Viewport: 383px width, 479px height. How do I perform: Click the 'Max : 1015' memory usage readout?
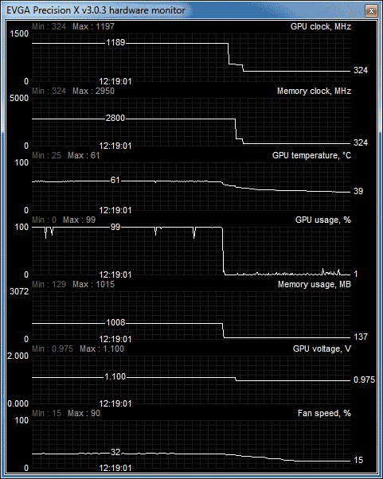(x=93, y=284)
